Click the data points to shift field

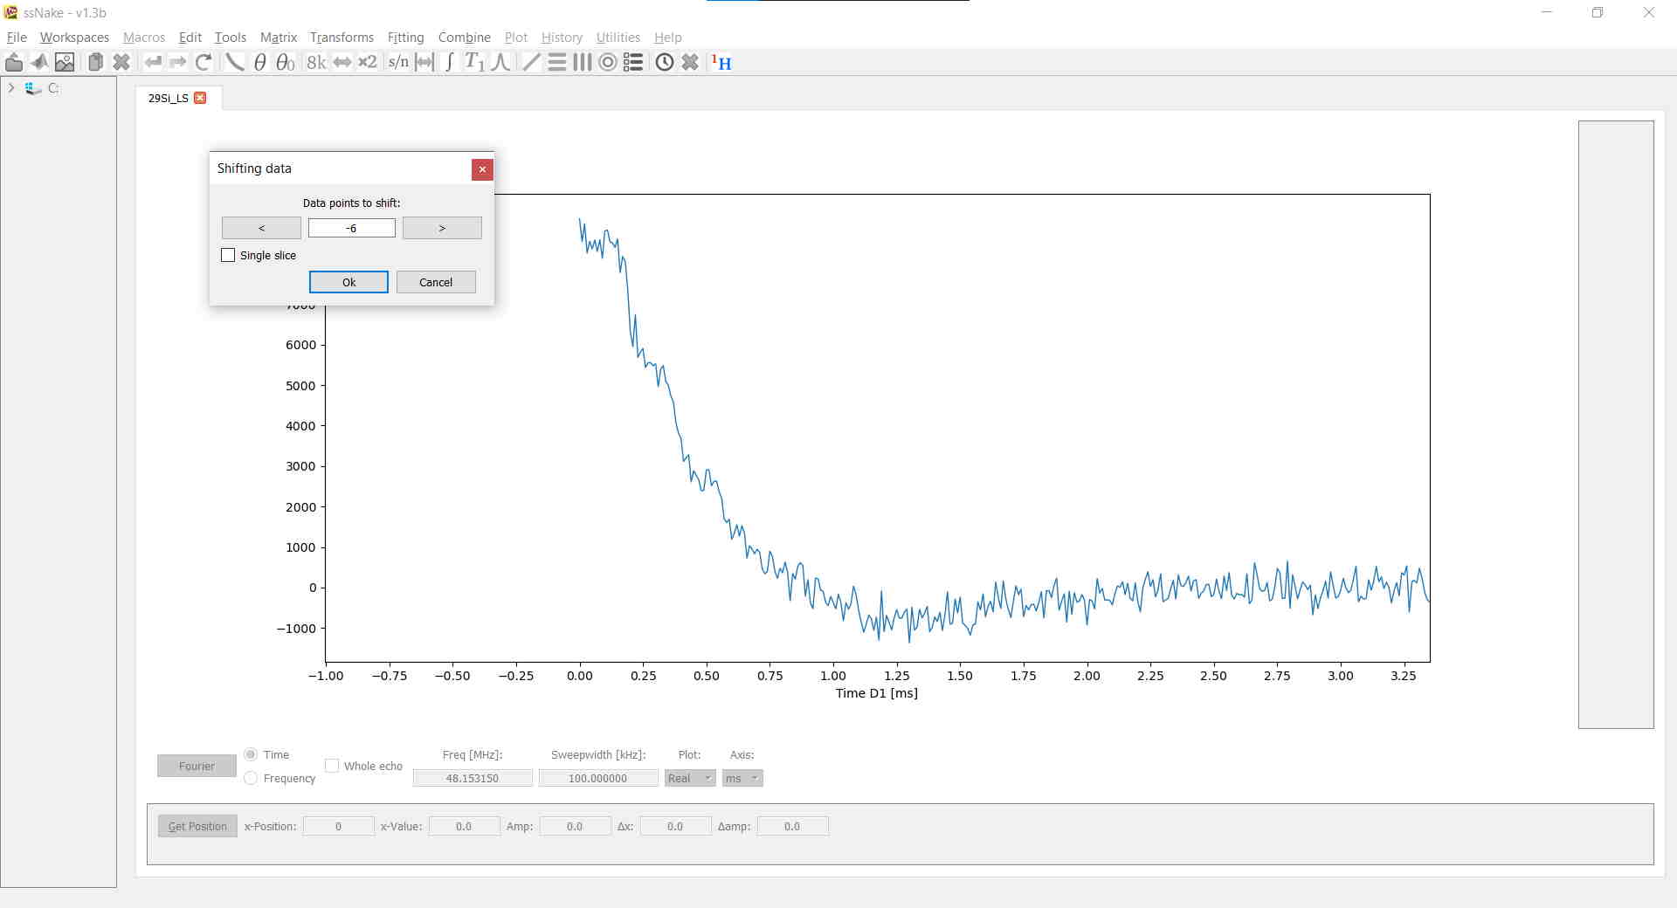pos(352,228)
